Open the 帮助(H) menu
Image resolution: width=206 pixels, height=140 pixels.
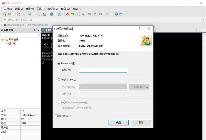coord(77,9)
